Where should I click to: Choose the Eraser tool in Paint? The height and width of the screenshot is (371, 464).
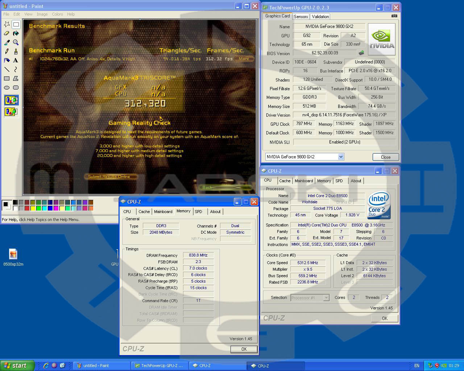tap(7, 33)
